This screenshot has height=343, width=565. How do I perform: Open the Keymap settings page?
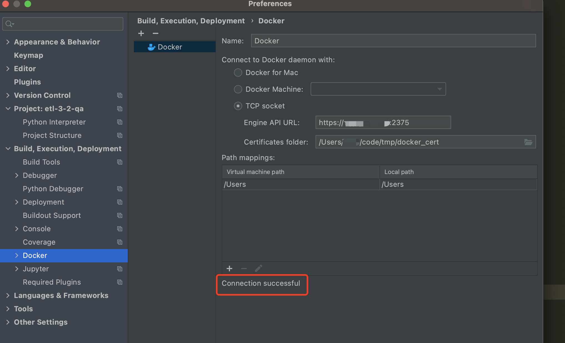click(x=29, y=55)
